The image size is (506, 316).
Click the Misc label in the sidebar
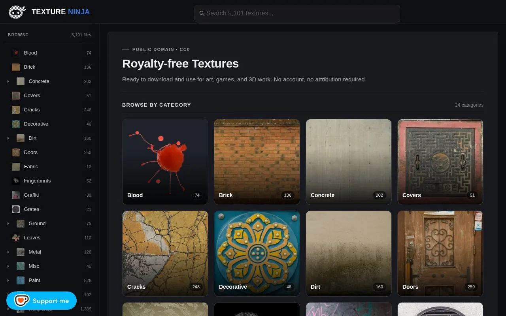click(34, 266)
